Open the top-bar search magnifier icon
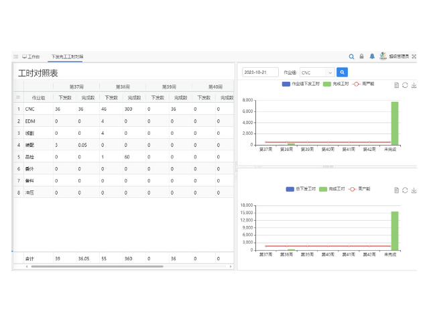This screenshot has height=322, width=429. [351, 57]
